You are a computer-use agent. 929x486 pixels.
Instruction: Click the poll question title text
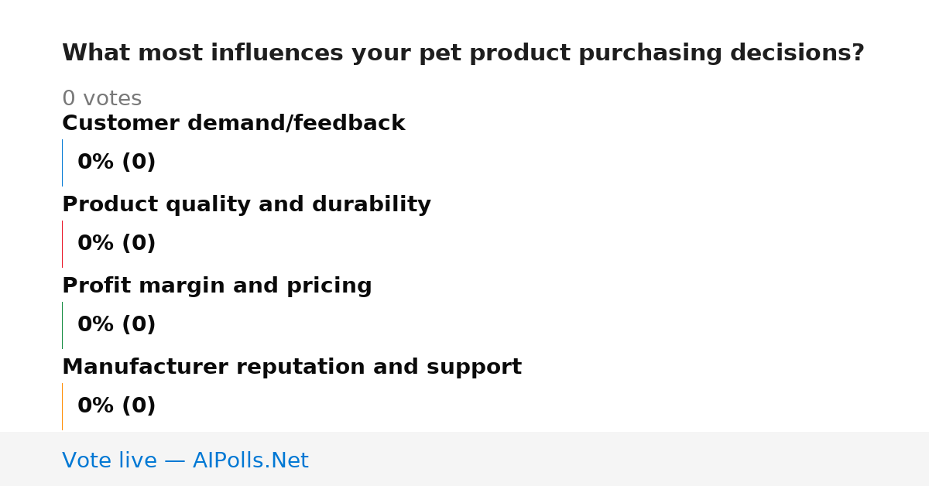pos(463,53)
